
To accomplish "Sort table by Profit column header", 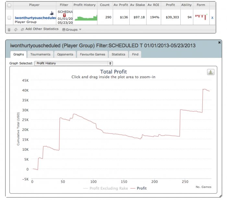I will click(170, 5).
